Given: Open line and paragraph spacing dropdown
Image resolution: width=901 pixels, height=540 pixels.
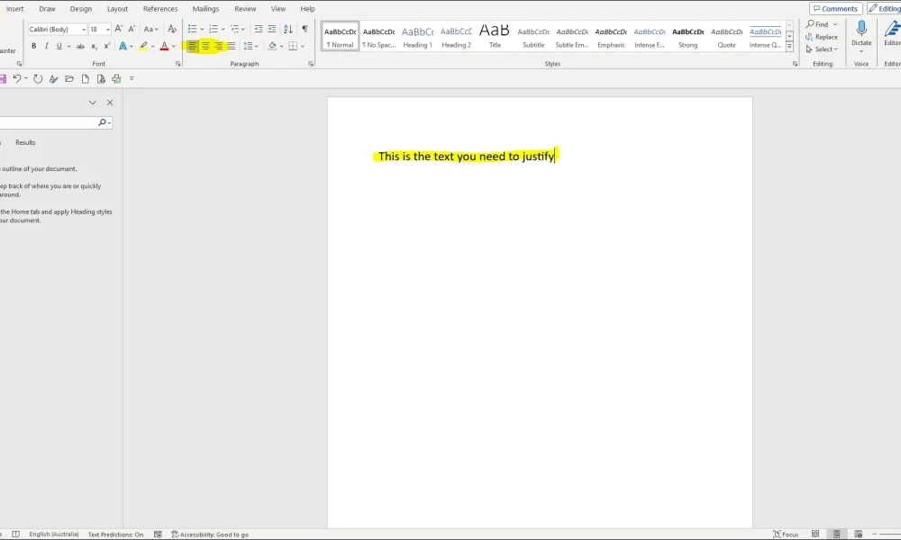Looking at the screenshot, I should point(250,46).
